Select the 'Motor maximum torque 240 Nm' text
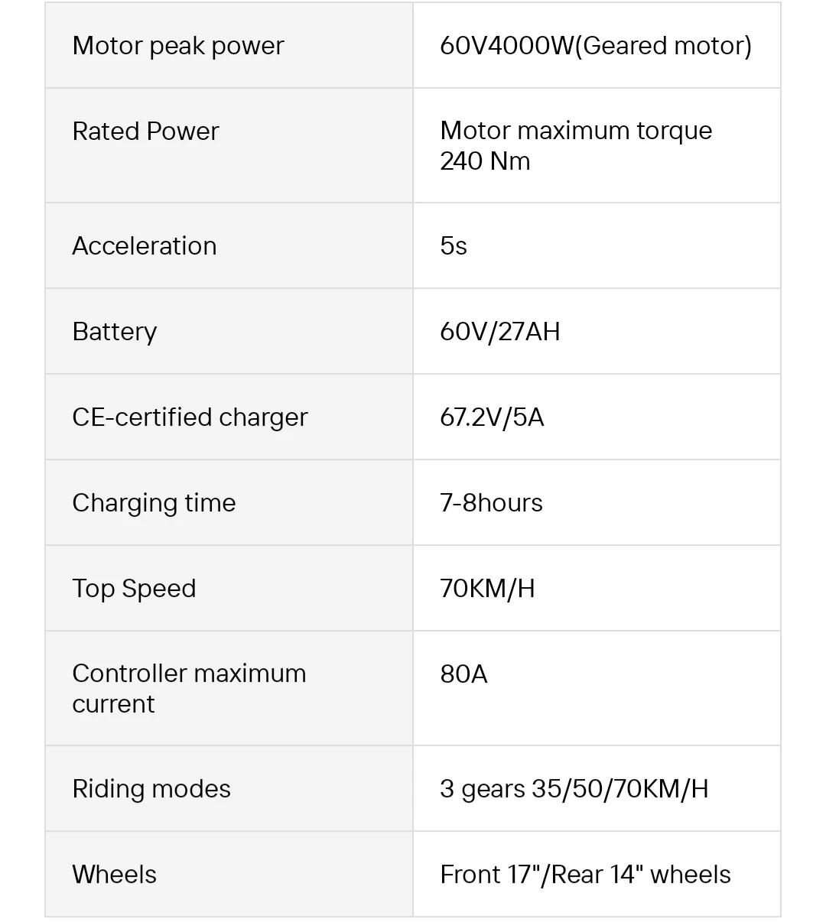Viewport: 826px width, 922px height. (x=575, y=145)
